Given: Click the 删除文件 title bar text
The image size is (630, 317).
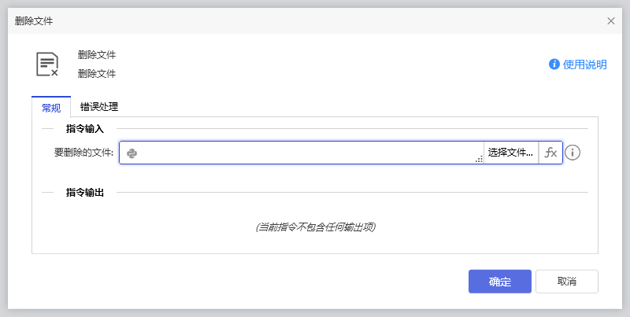Looking at the screenshot, I should point(34,21).
